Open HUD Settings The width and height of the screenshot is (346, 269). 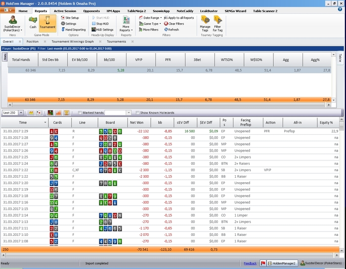click(x=102, y=30)
